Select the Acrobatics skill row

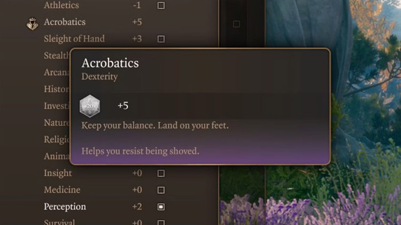coord(65,22)
